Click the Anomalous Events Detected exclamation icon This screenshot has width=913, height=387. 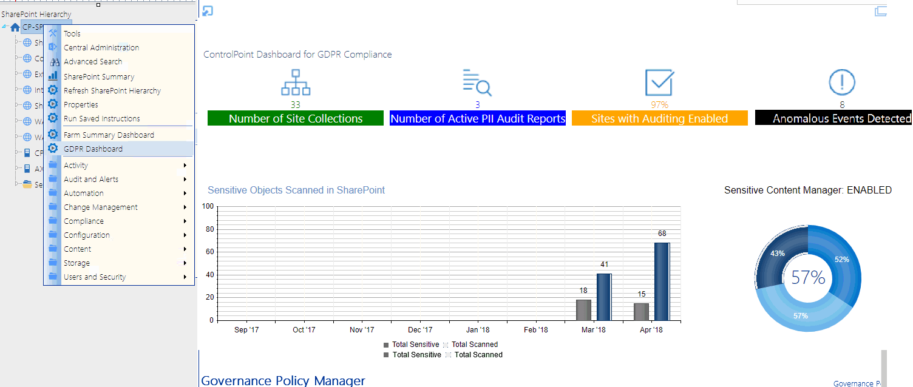842,82
